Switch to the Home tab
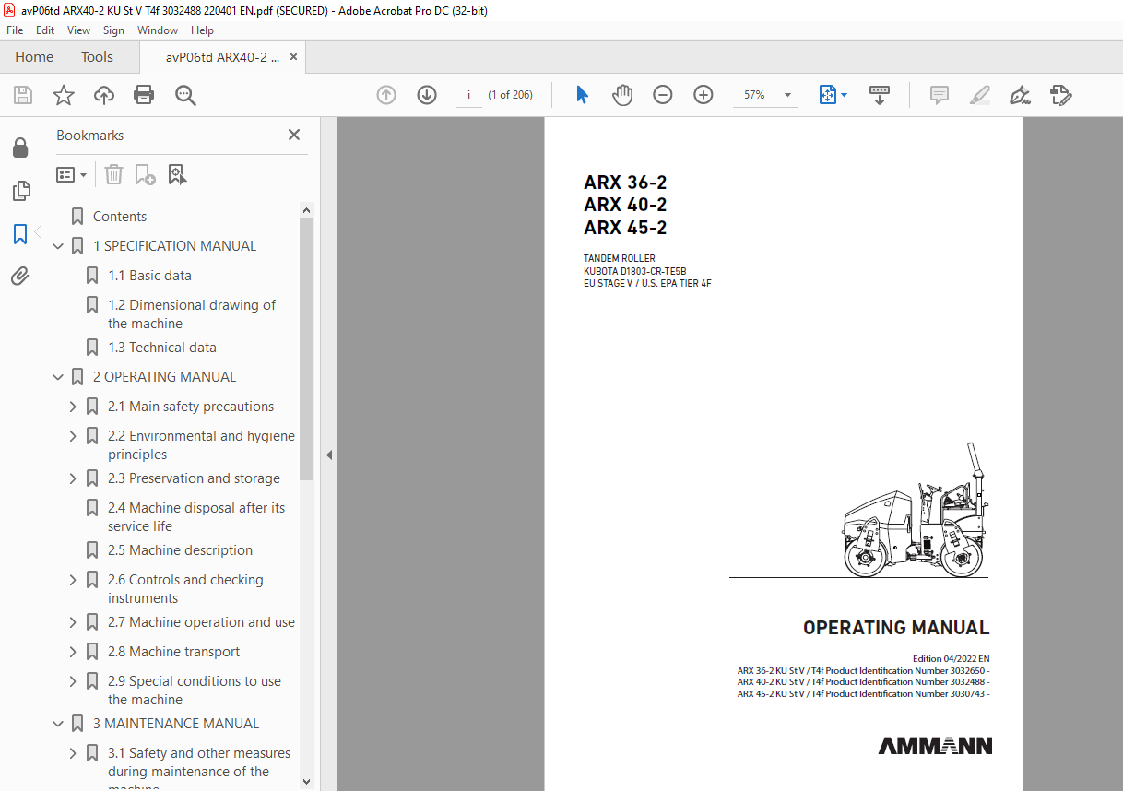1123x791 pixels. pos(34,57)
